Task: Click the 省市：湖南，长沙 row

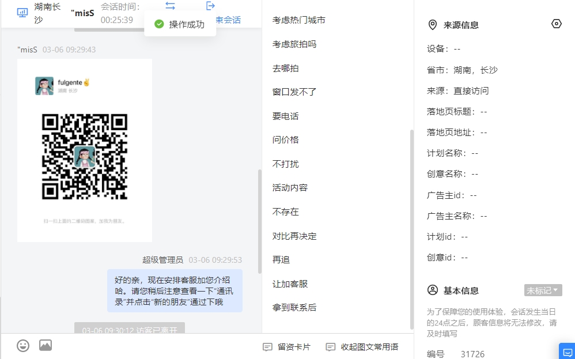Action: pos(463,70)
